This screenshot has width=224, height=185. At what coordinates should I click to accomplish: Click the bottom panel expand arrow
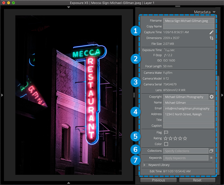coord(69,183)
